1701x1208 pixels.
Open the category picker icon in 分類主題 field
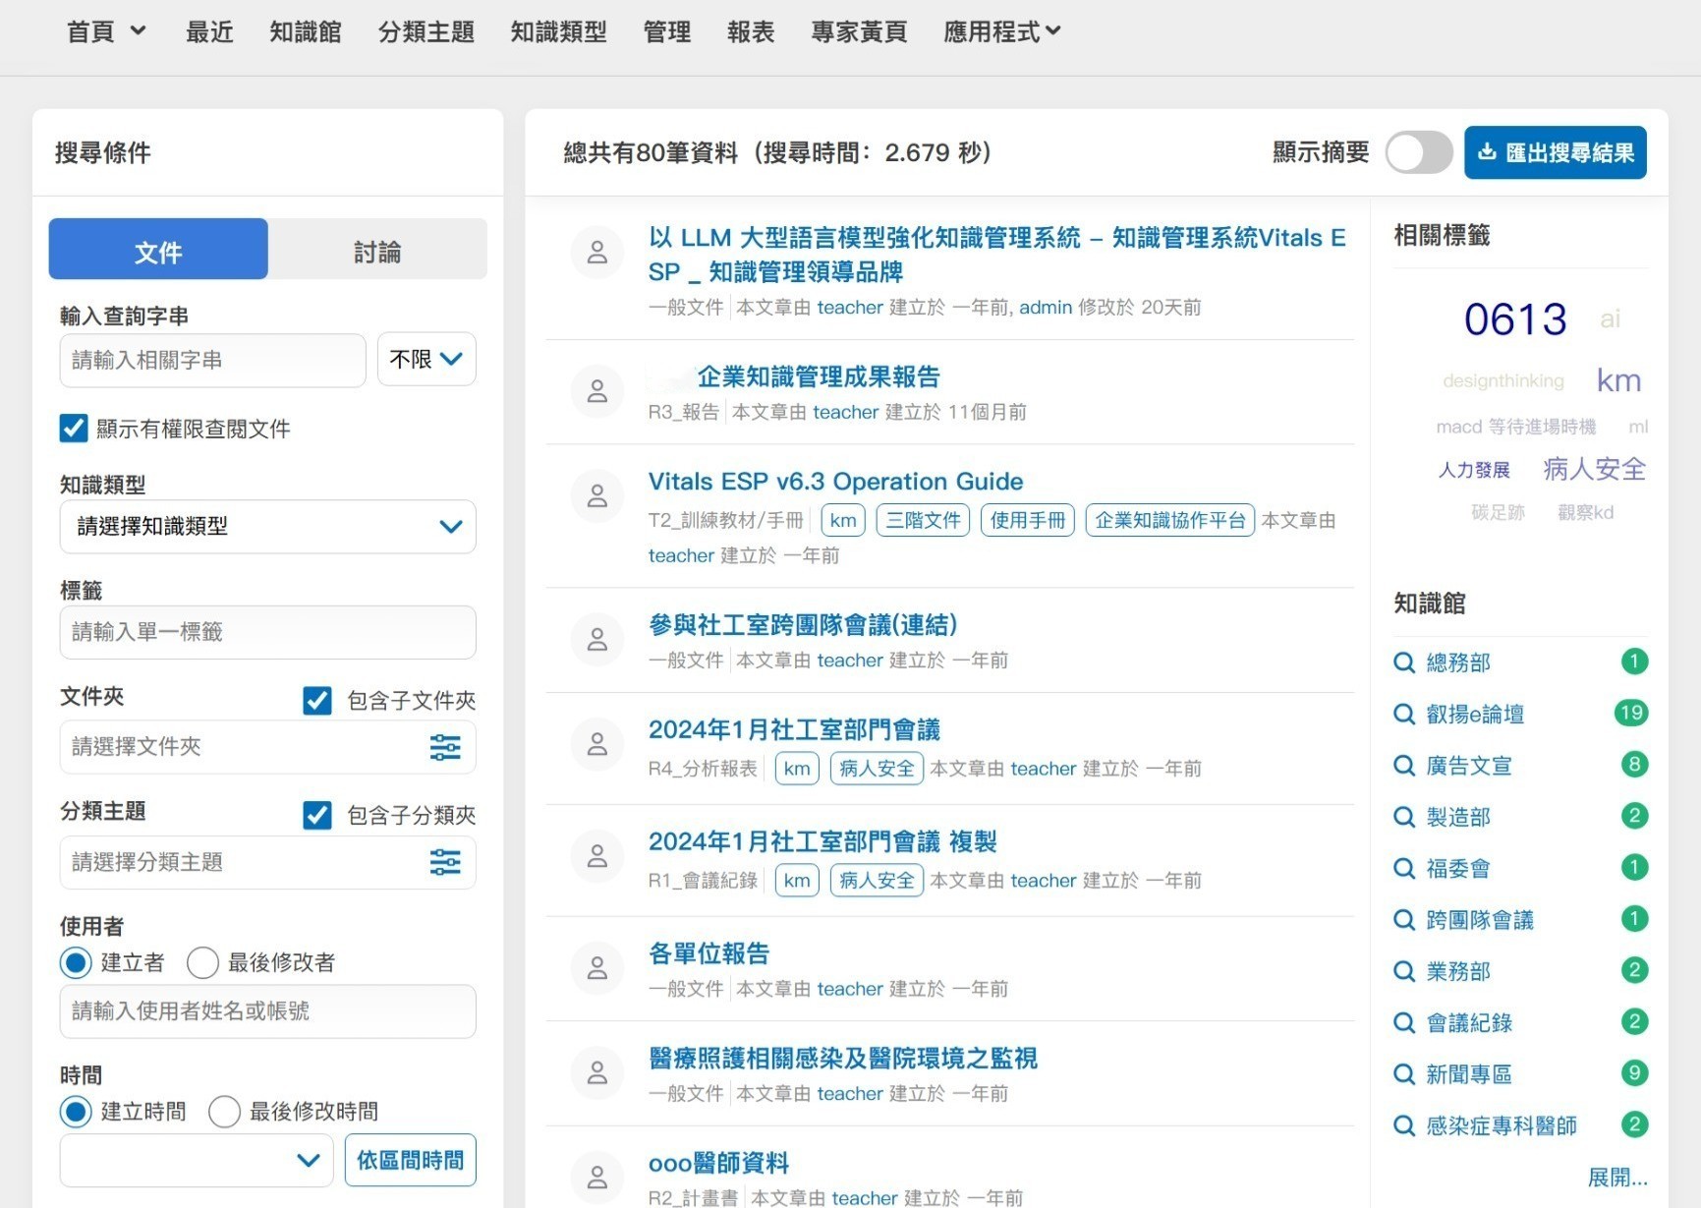click(x=445, y=862)
